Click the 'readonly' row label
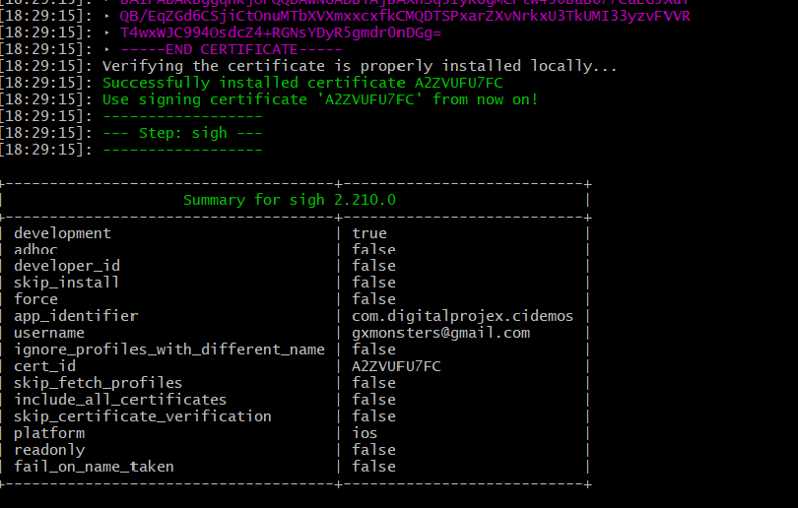The image size is (798, 508). click(x=49, y=450)
